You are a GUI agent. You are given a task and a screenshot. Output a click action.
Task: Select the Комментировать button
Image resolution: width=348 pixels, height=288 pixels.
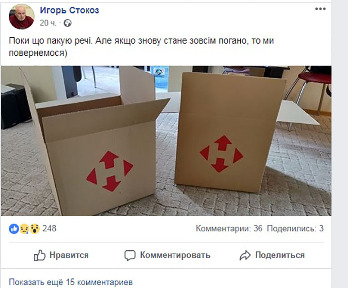point(168,255)
